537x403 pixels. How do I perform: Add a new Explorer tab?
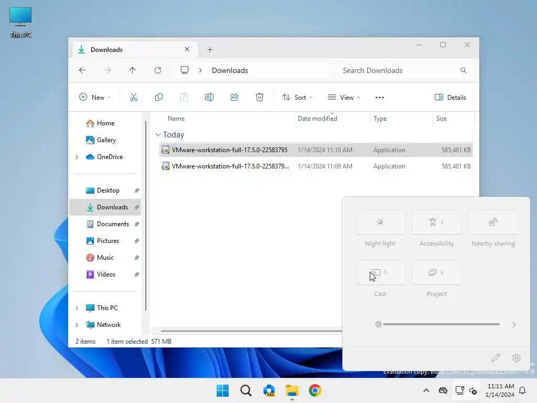(210, 50)
